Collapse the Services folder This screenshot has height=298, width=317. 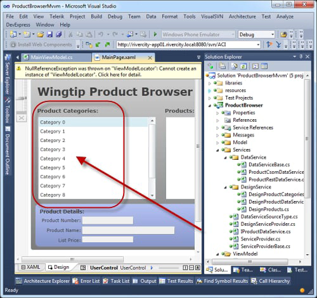point(217,150)
